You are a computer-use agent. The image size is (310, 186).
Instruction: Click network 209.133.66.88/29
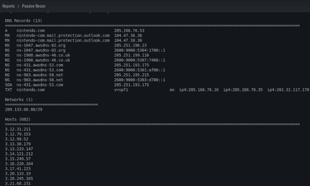click(24, 109)
